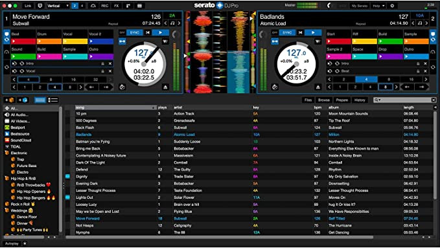
Task: Switch to the History tab
Action: click(360, 100)
